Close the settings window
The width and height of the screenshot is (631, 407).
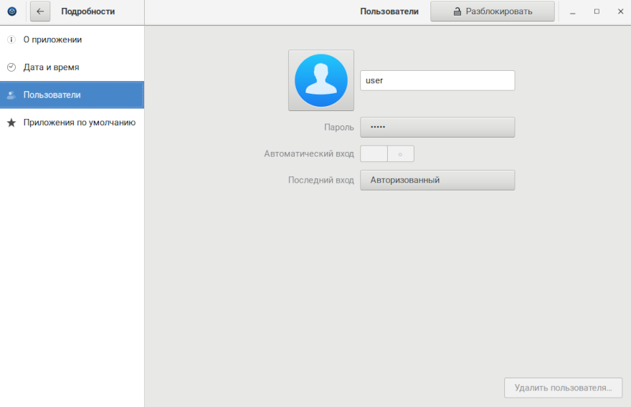point(620,11)
